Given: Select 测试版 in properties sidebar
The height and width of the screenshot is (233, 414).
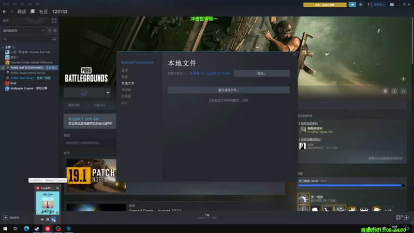Looking at the screenshot, I should point(126,90).
